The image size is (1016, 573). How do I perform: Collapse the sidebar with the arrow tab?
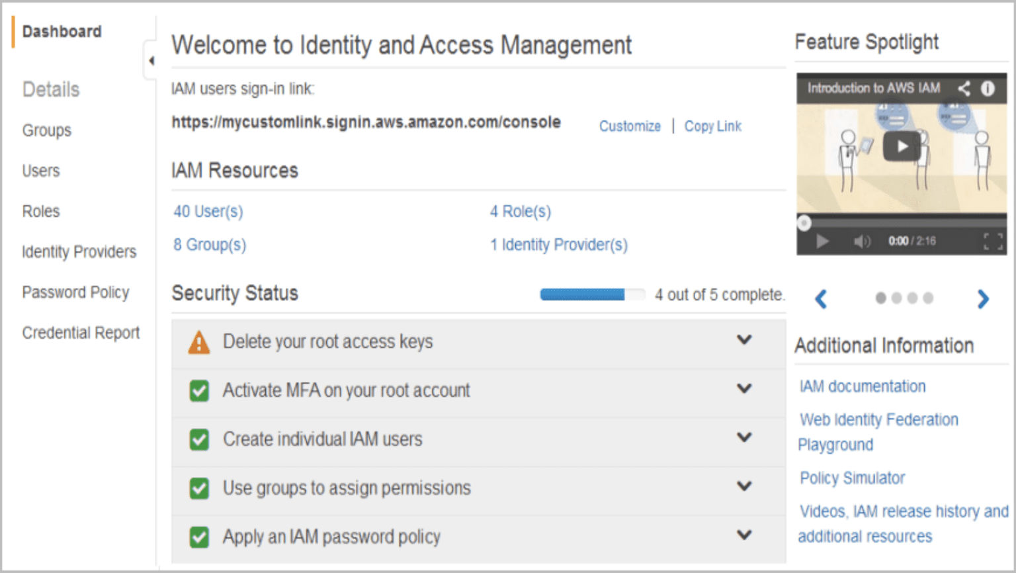coord(151,60)
